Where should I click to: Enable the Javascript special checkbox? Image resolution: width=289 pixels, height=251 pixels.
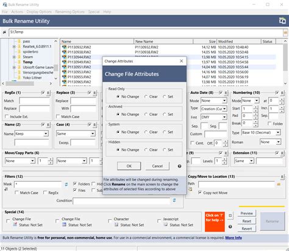click(159, 221)
